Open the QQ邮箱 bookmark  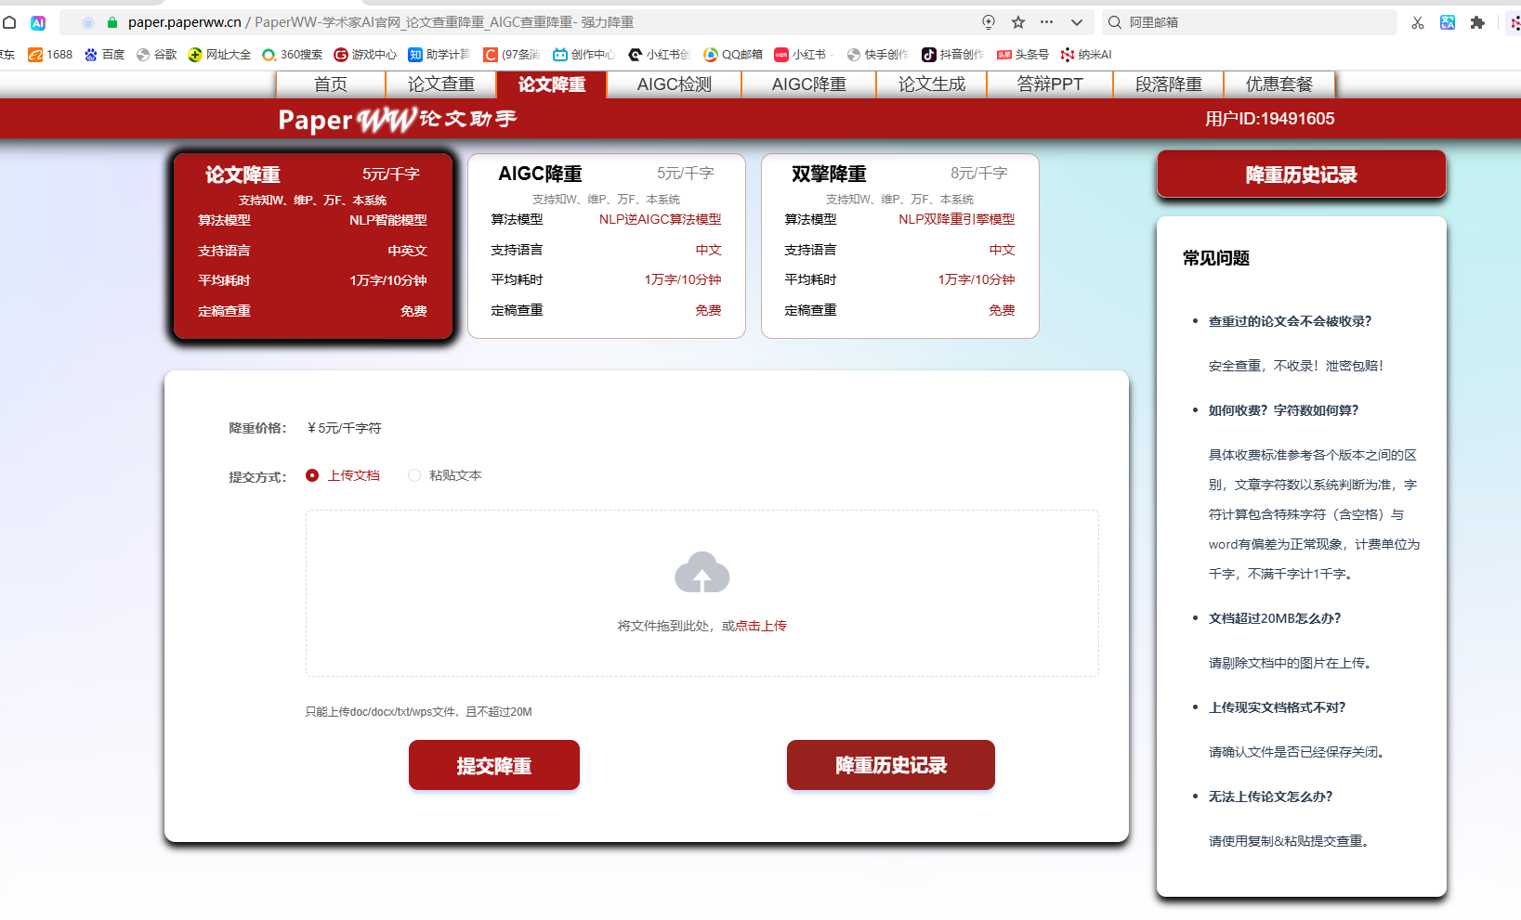(738, 54)
